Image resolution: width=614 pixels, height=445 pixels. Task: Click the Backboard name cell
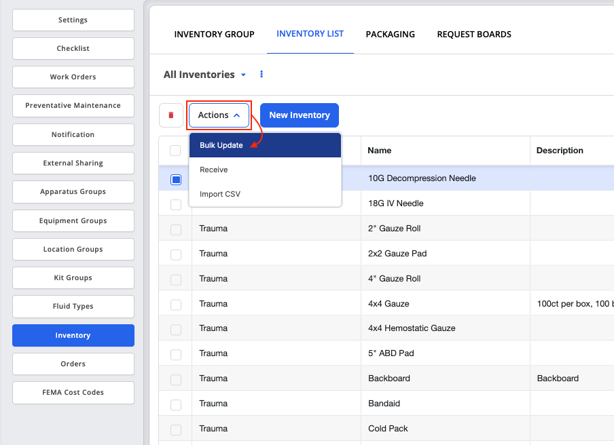pyautogui.click(x=446, y=378)
